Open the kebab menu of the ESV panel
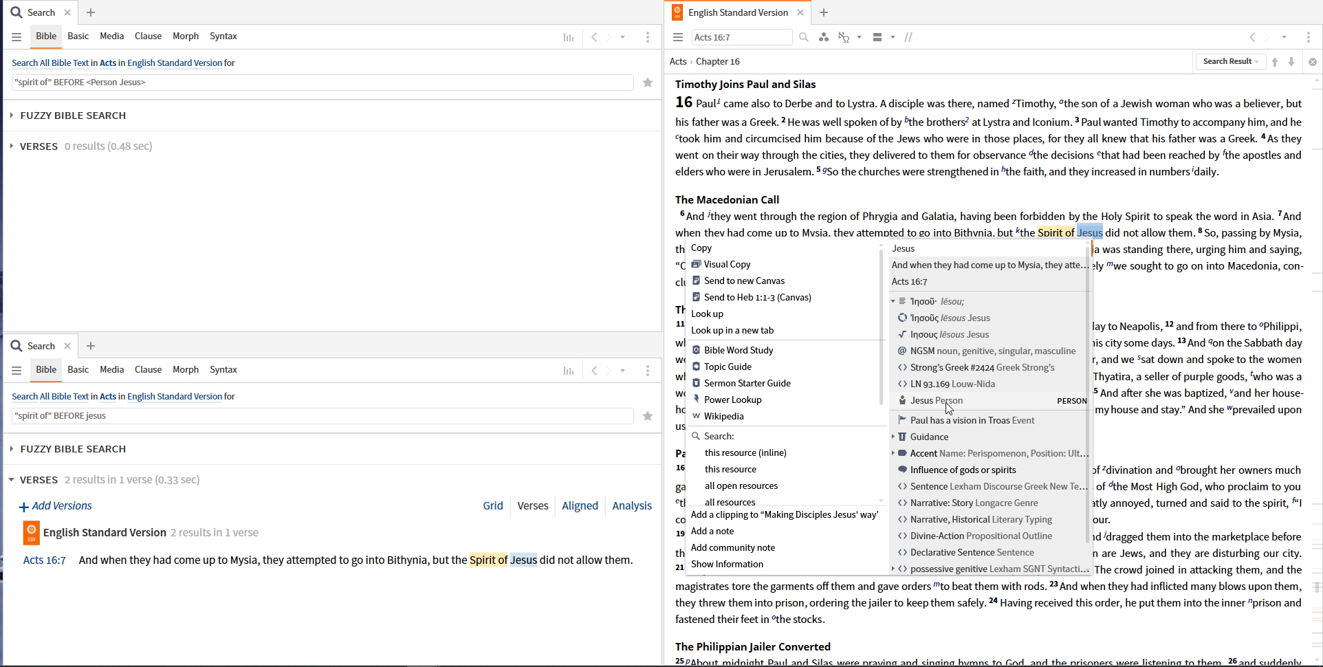 point(1309,37)
